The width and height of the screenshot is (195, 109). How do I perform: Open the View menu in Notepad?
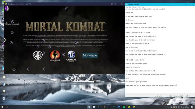[x=139, y=7]
